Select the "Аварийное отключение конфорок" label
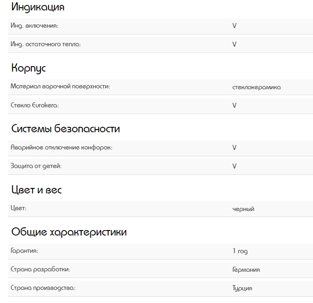The image size is (313, 303). click(61, 148)
